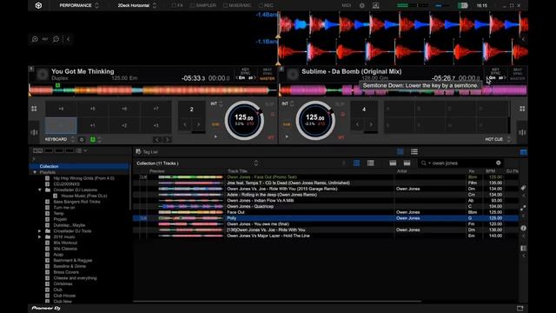Halve deck 2 beat loop size

point(357,124)
